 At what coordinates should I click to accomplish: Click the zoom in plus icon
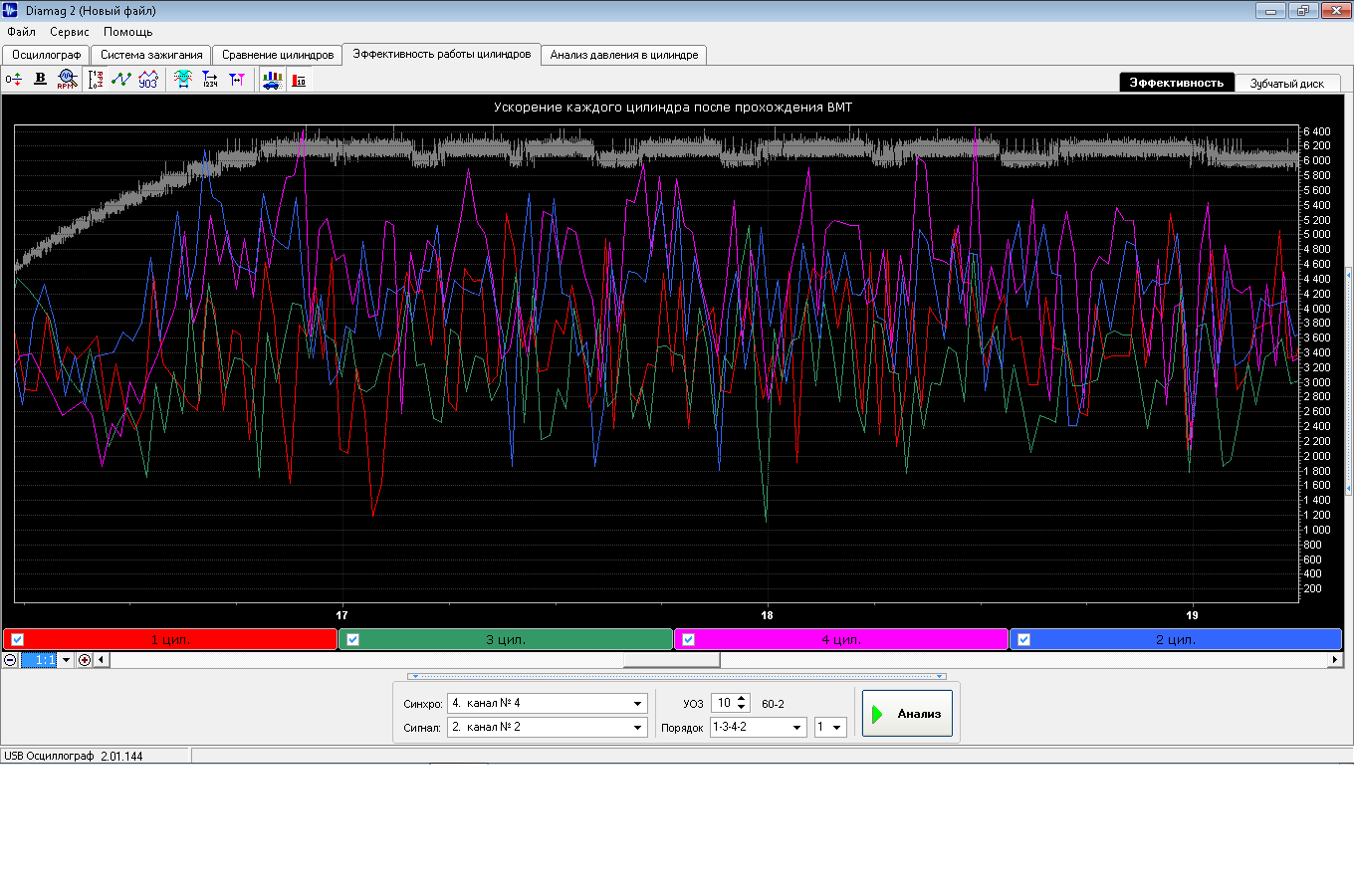(85, 660)
